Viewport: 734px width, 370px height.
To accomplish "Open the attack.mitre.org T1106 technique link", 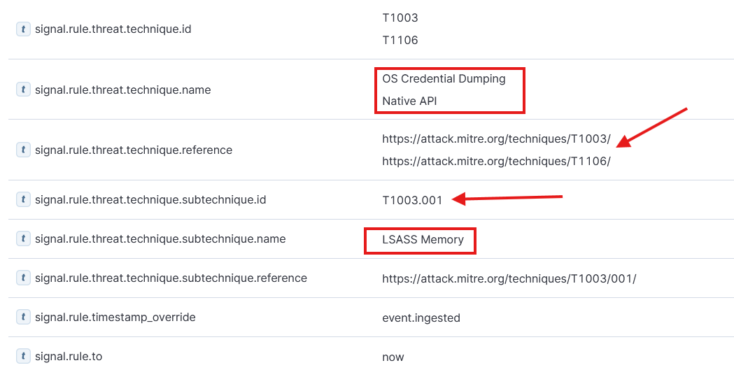I will pos(496,162).
